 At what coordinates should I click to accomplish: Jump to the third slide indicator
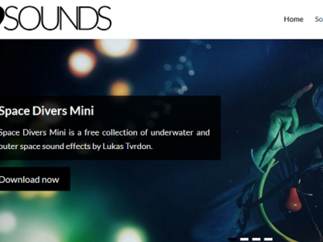click(x=256, y=239)
